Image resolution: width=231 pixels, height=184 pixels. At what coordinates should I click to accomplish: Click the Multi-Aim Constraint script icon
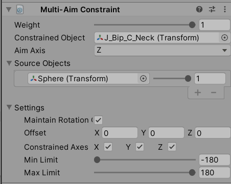(20, 10)
